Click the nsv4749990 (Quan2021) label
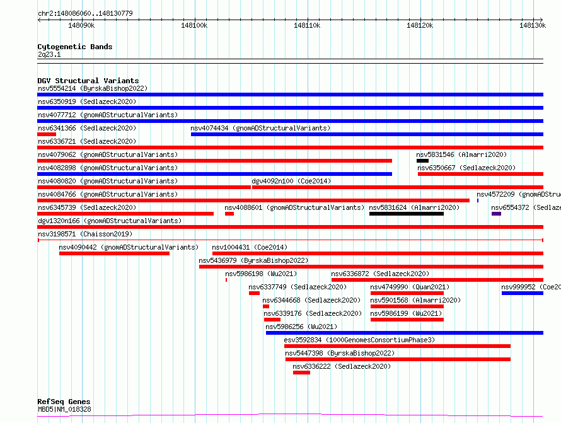 pyautogui.click(x=410, y=287)
